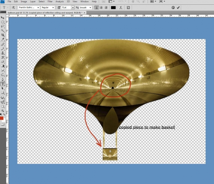Screen dimensions: 214x184
Task: Open the Select menu
Action: 41,1
